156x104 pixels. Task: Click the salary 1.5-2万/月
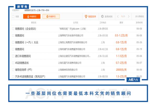pyautogui.click(x=121, y=76)
